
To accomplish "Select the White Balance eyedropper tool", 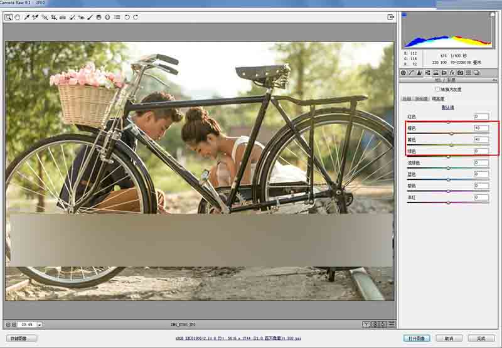I will pyautogui.click(x=27, y=18).
